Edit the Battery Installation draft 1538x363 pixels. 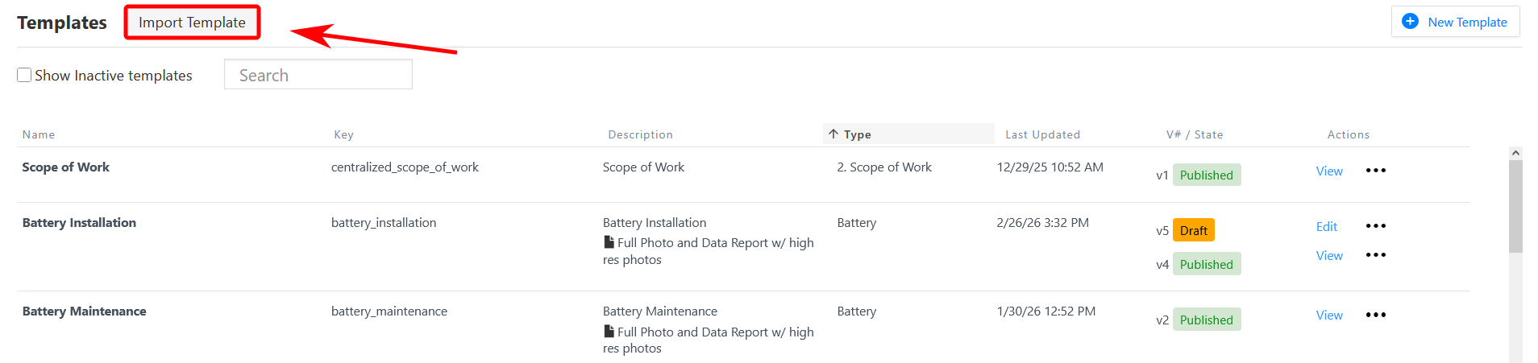1326,226
